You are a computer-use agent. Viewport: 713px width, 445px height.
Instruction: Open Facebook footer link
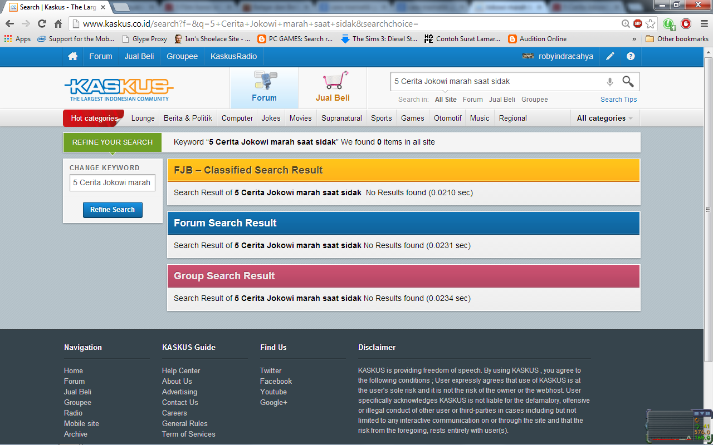276,382
